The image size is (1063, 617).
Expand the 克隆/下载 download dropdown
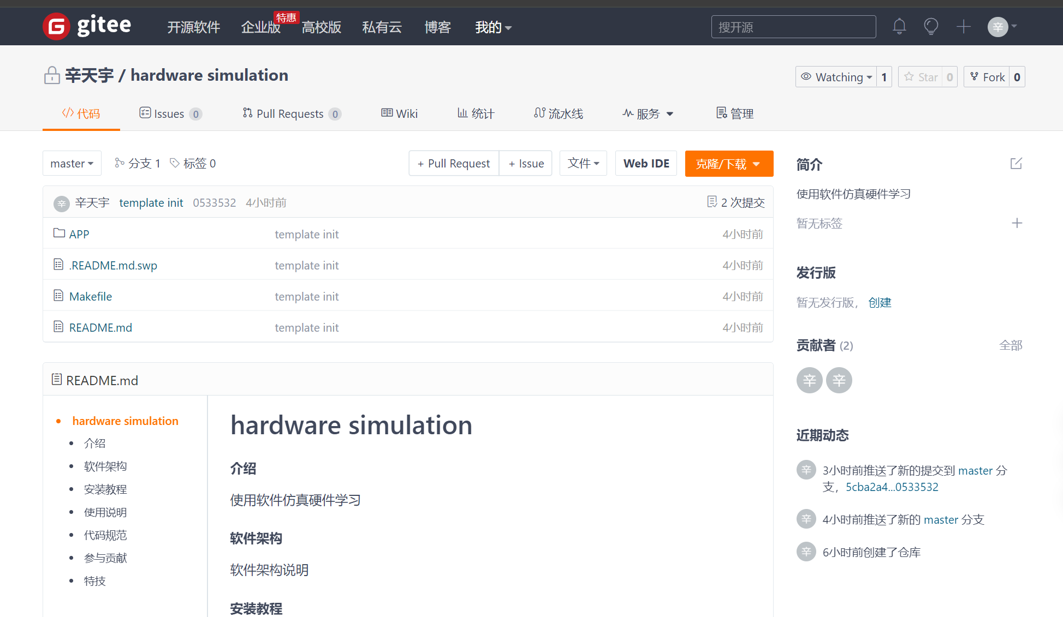click(x=729, y=163)
